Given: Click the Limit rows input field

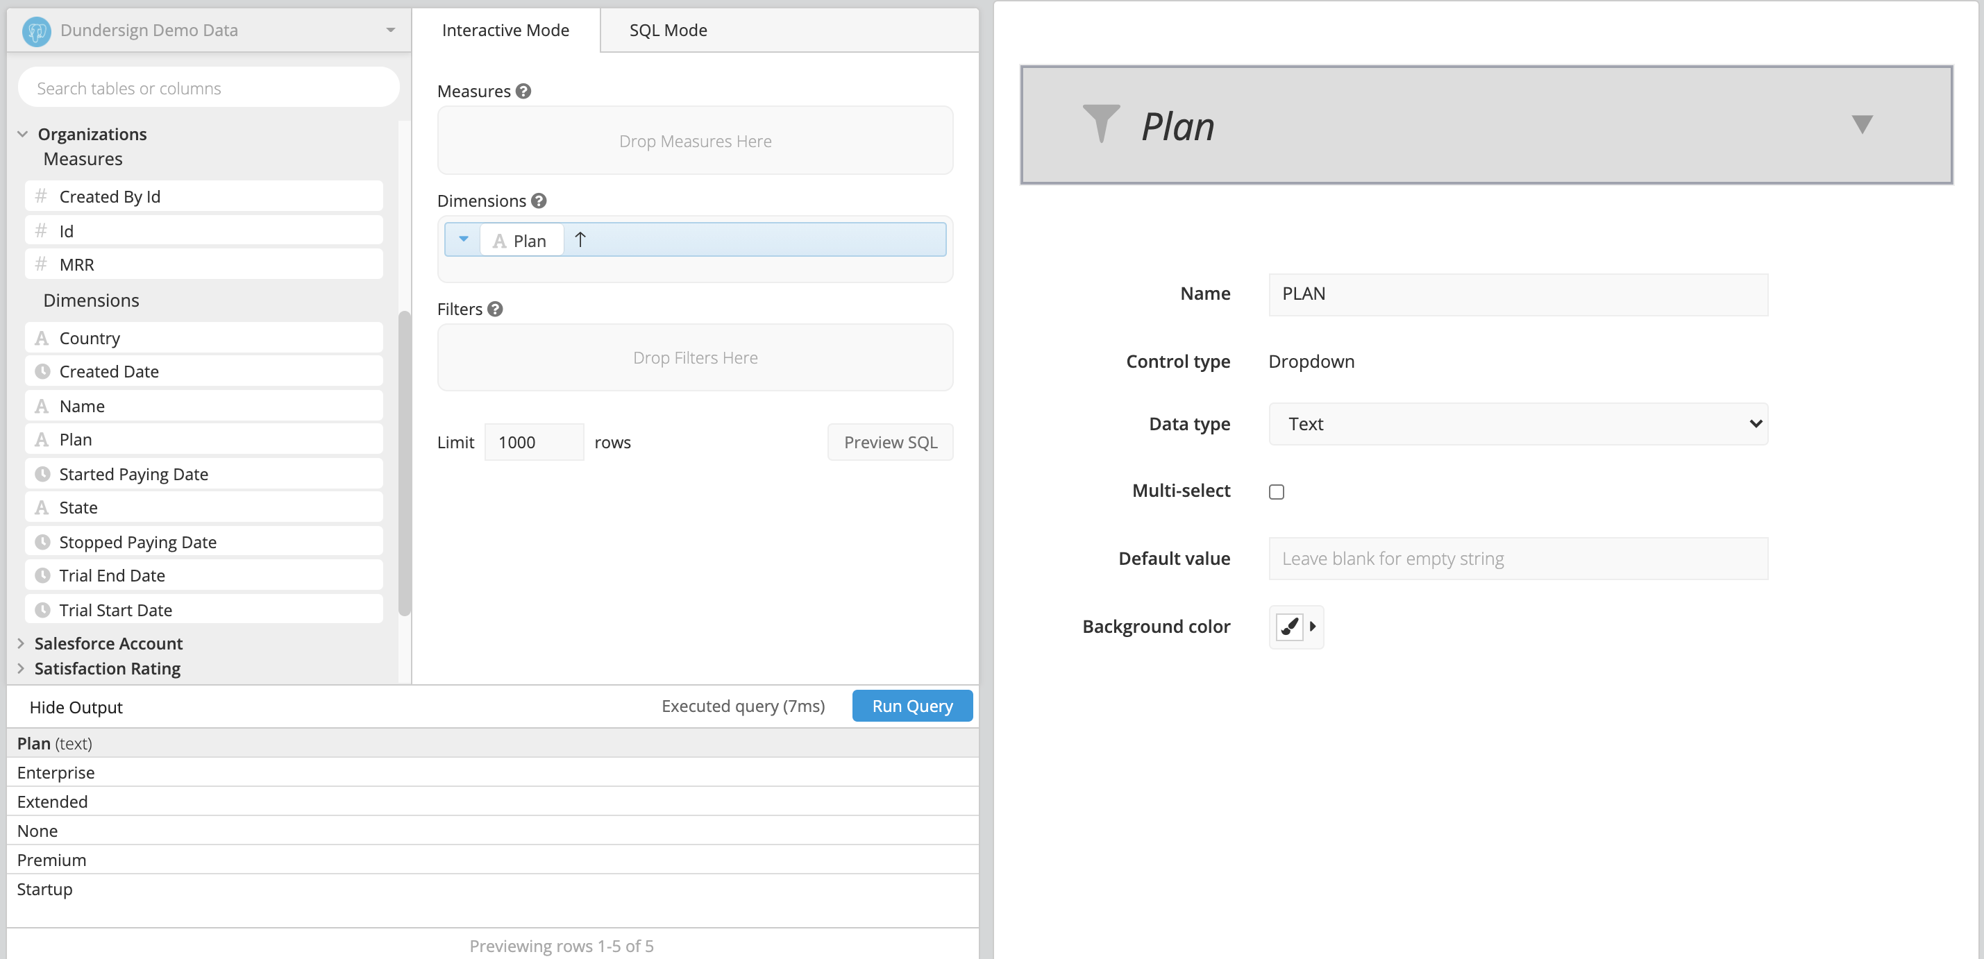Looking at the screenshot, I should [x=534, y=443].
